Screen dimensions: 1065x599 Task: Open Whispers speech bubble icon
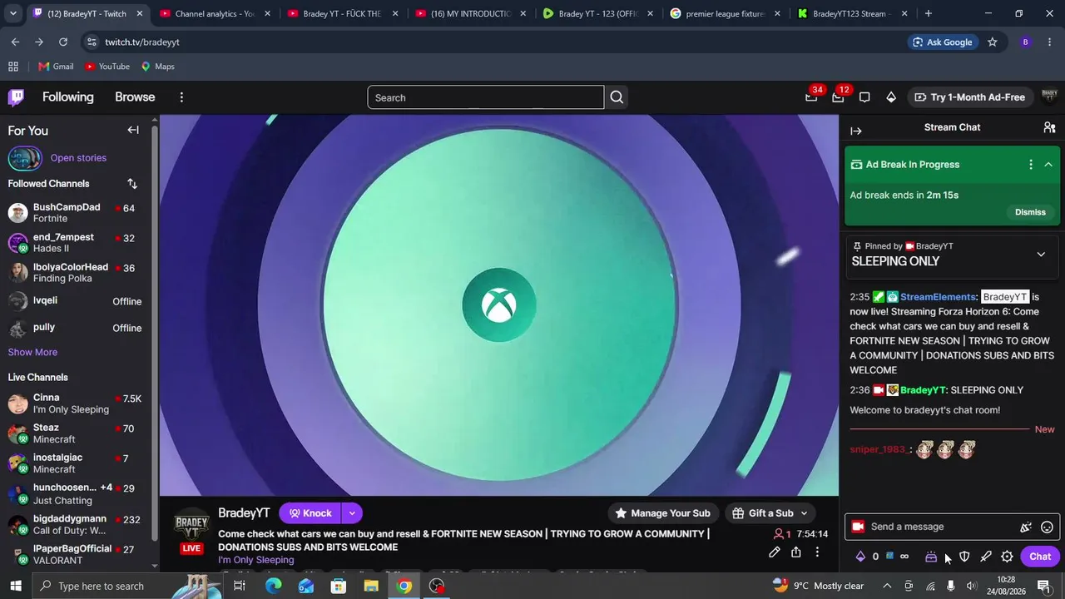click(864, 97)
